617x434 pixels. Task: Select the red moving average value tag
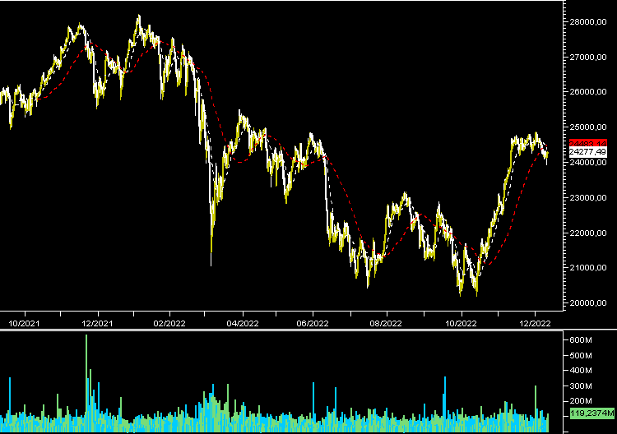(x=588, y=144)
